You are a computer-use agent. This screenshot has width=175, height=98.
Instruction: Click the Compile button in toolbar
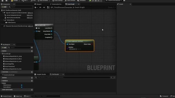tap(14, 1)
